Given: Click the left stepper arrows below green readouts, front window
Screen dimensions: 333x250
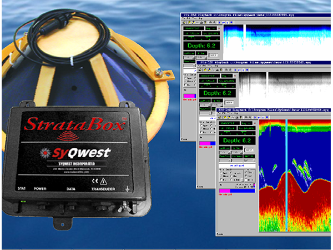Looking at the screenshot, I should pyautogui.click(x=229, y=152).
